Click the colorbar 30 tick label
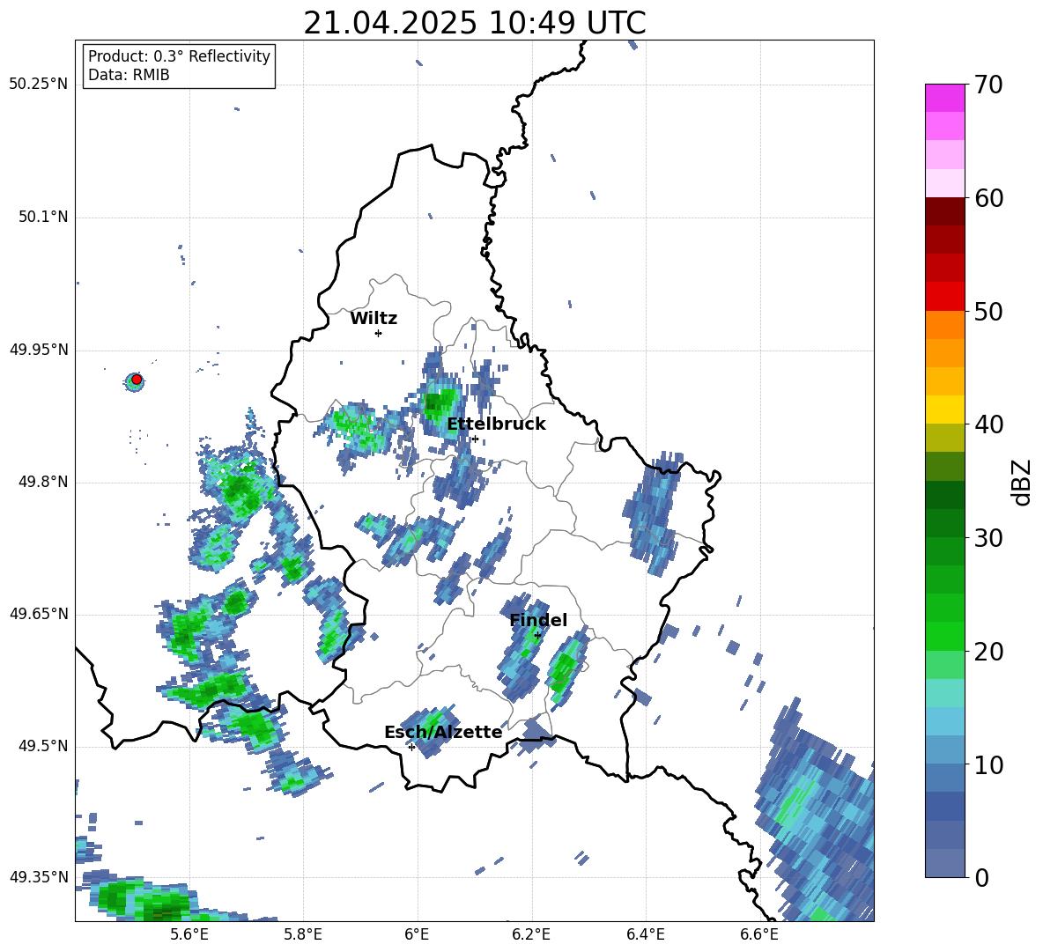 (988, 538)
